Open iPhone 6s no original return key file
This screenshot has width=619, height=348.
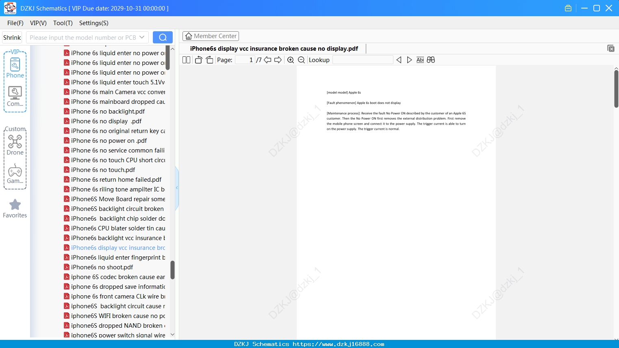point(118,131)
